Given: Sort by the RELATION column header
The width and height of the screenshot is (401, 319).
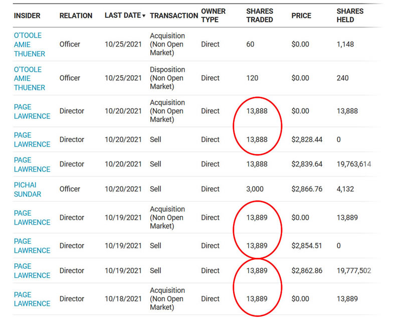Looking at the screenshot, I should (x=76, y=16).
